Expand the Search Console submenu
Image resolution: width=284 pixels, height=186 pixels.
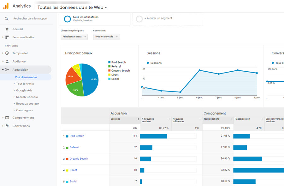(x=14, y=97)
